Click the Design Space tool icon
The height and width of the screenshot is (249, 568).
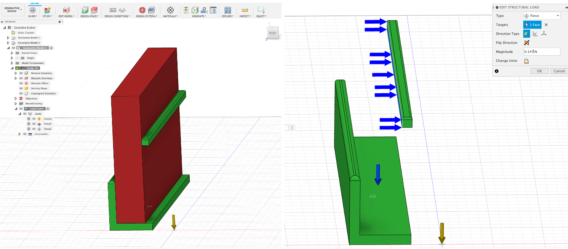tap(89, 10)
